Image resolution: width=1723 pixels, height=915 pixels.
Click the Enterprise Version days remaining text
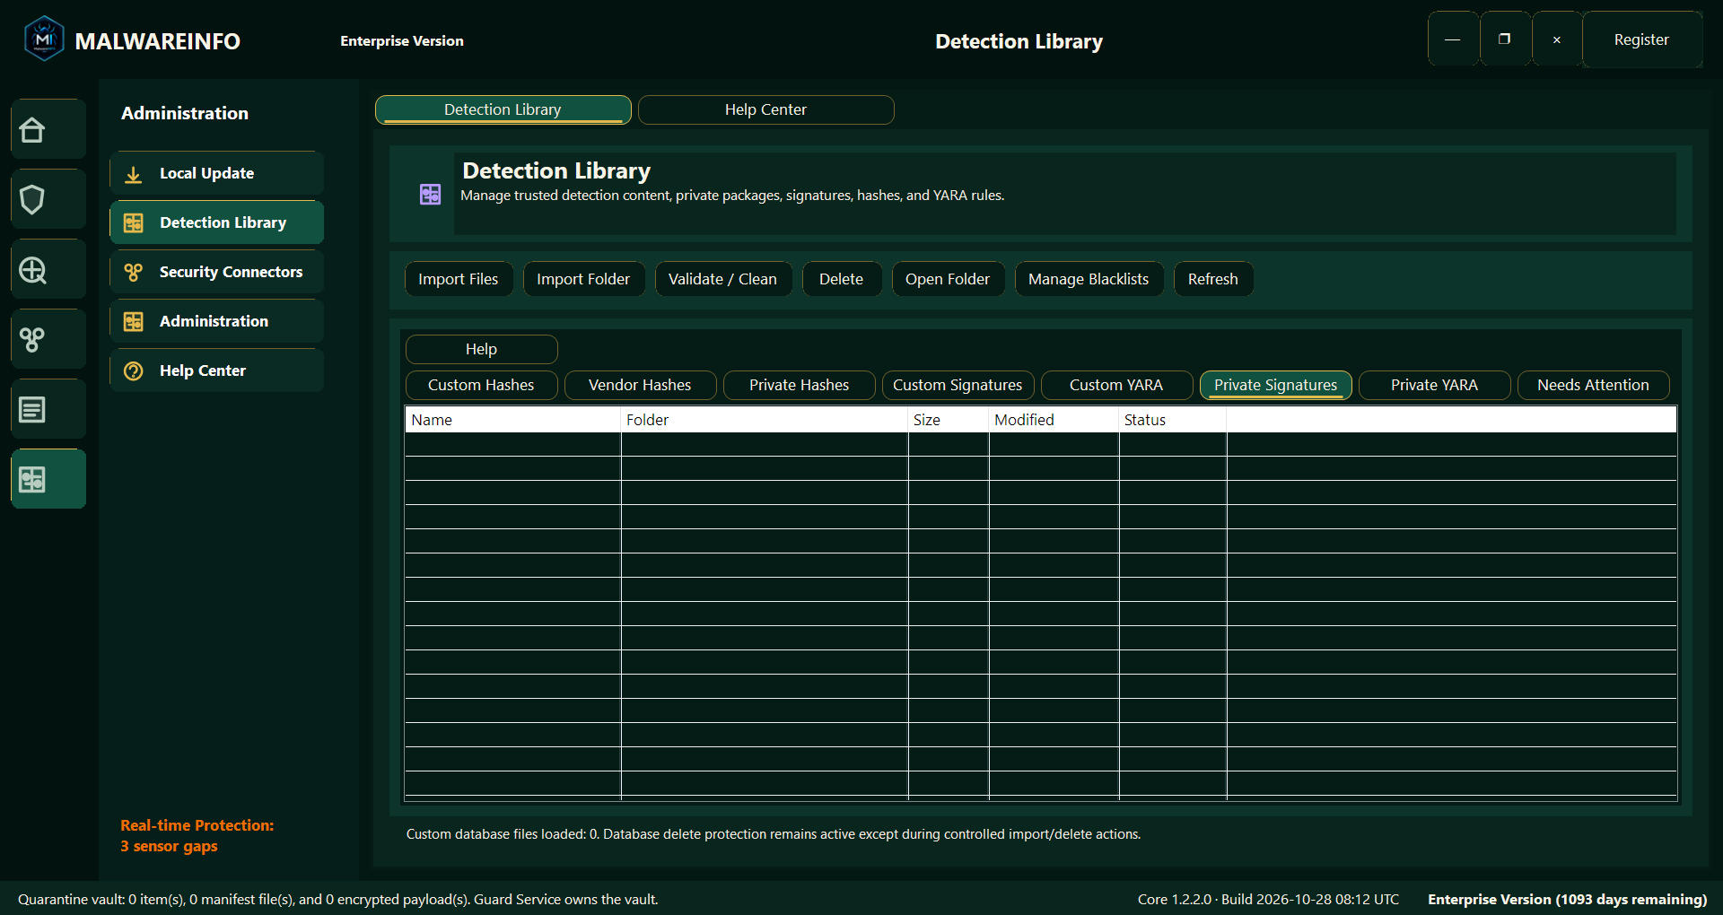pyautogui.click(x=1568, y=899)
